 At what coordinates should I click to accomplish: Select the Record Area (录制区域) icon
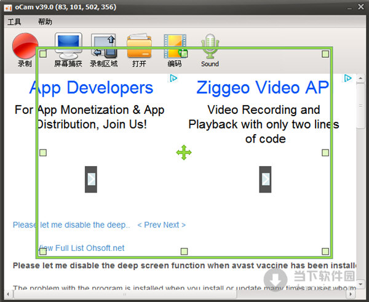(x=104, y=46)
